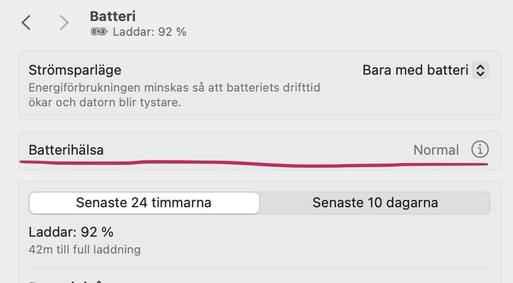The width and height of the screenshot is (513, 283).
Task: Open the Batterihälsa info icon
Action: [x=479, y=150]
